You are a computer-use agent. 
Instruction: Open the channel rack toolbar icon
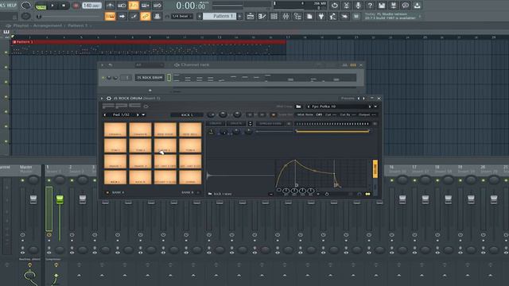click(274, 16)
